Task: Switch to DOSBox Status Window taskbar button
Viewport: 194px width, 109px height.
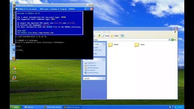Action: (53, 107)
